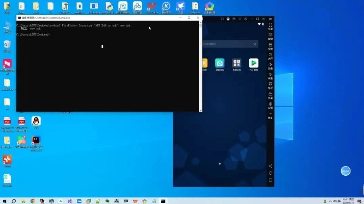The image size is (364, 204).
Task: Click the cmd window title bar icon
Action: point(19,18)
